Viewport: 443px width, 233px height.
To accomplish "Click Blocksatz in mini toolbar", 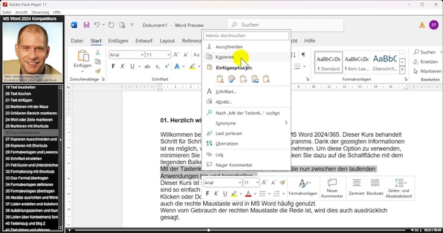I will 375,187.
